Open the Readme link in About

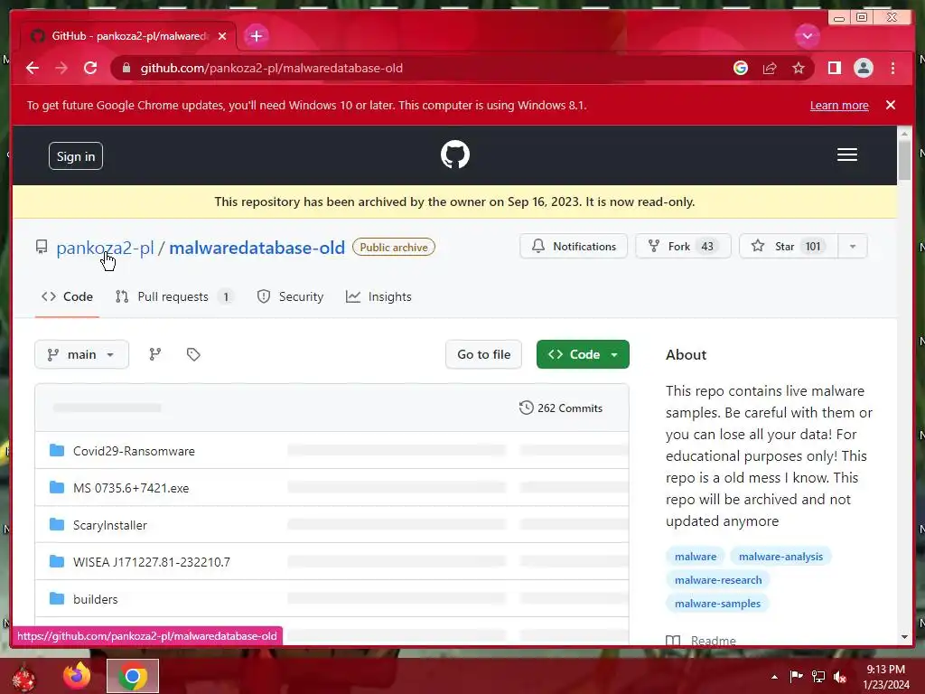[x=702, y=641]
